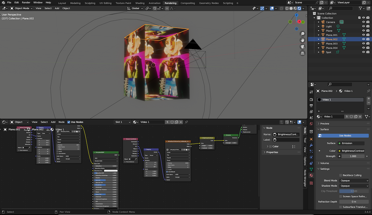Enable the Backface Culling checkbox
The height and width of the screenshot is (215, 372).
[x=341, y=175]
